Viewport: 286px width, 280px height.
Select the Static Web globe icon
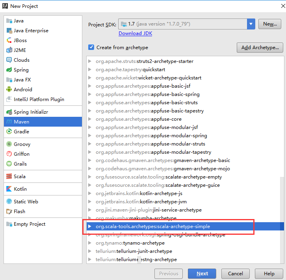(9, 201)
